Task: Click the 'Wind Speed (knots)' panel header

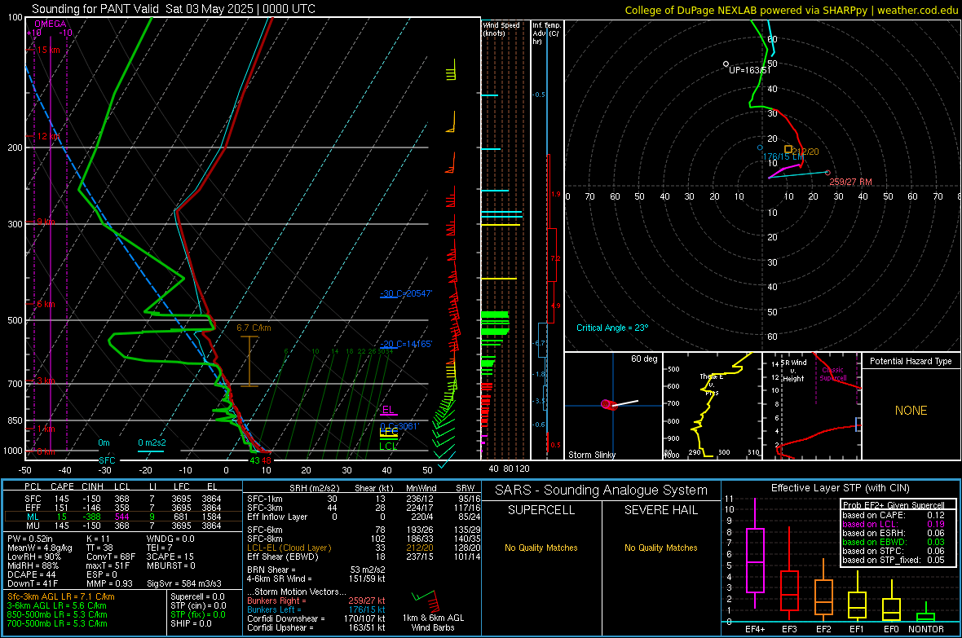Action: click(501, 29)
